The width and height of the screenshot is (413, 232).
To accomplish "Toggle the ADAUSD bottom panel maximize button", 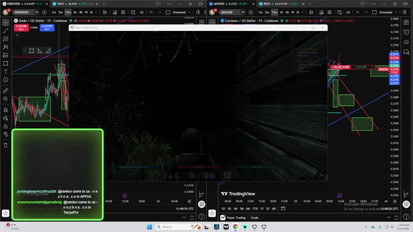I will (x=397, y=218).
